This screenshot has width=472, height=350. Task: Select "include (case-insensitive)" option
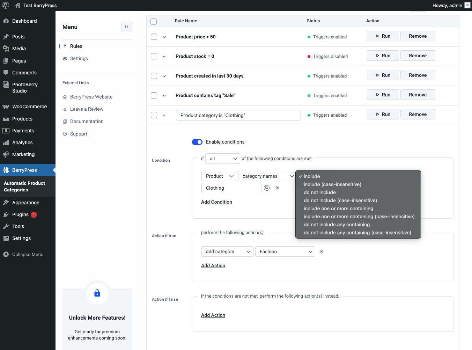click(x=358, y=184)
